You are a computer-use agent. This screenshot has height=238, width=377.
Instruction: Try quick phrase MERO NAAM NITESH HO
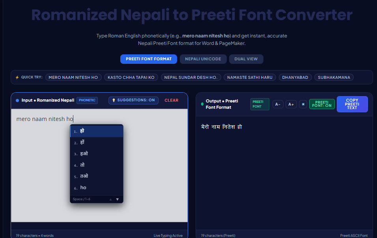[x=73, y=77]
